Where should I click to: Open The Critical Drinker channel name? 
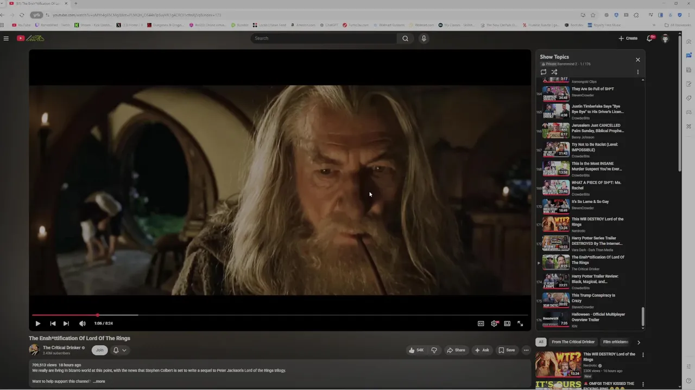point(62,348)
